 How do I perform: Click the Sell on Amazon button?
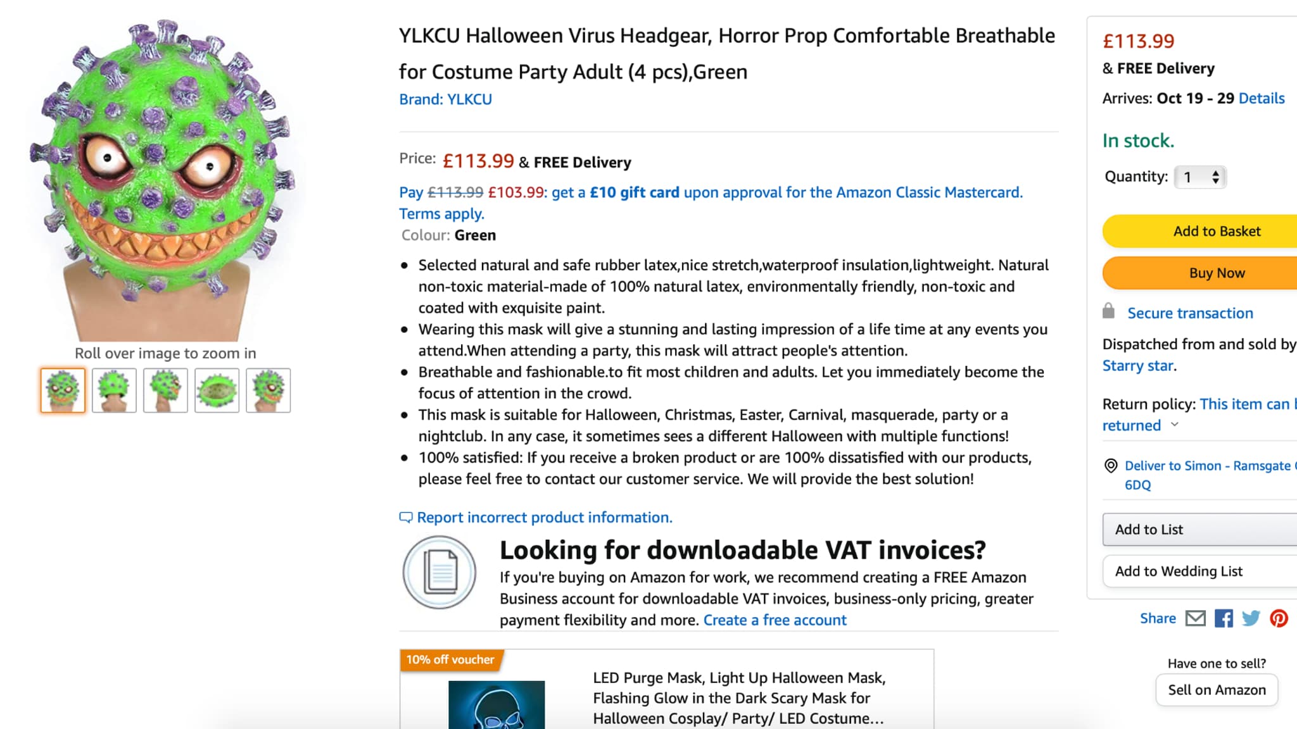(1217, 690)
